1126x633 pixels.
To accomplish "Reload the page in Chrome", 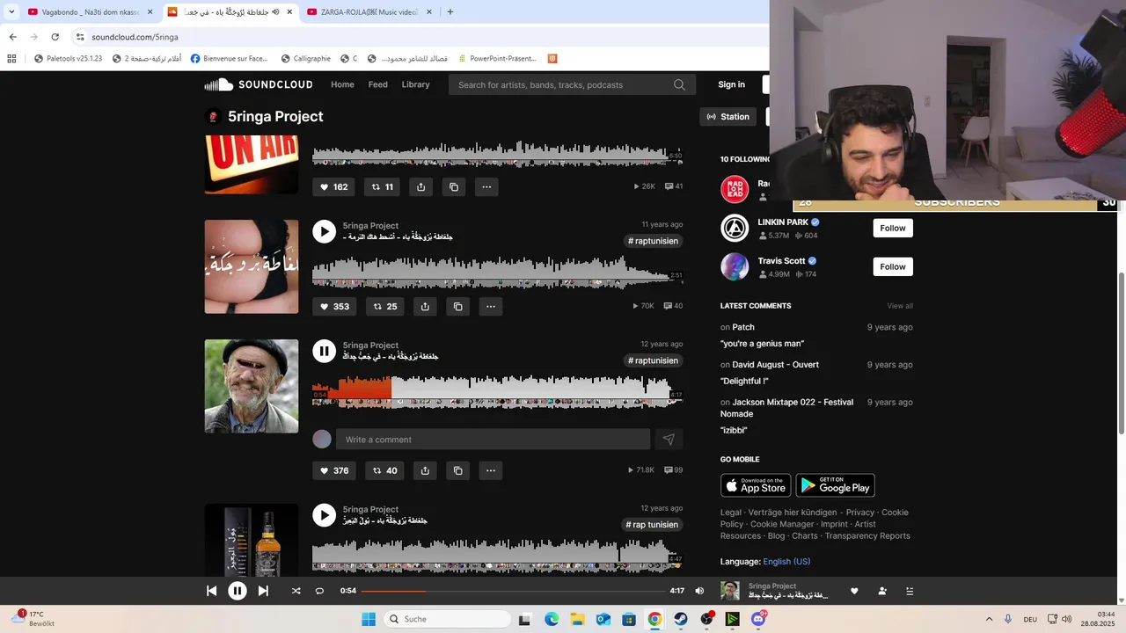I will 55,37.
